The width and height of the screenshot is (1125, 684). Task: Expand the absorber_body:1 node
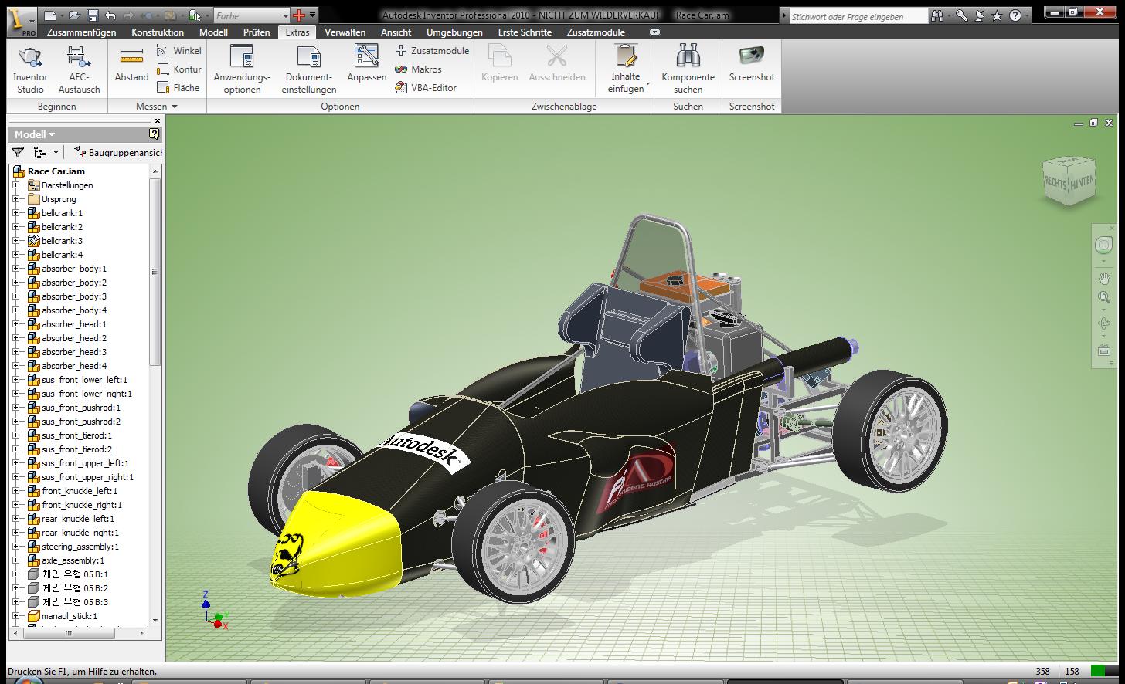(x=15, y=269)
